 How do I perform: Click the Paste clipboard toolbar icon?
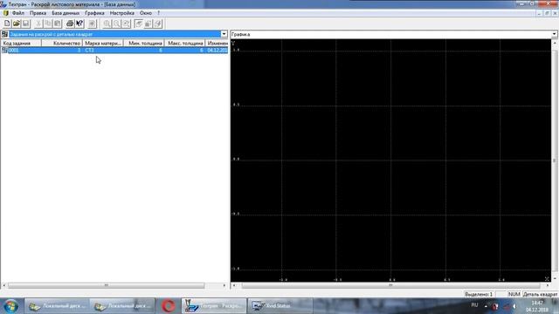point(57,24)
